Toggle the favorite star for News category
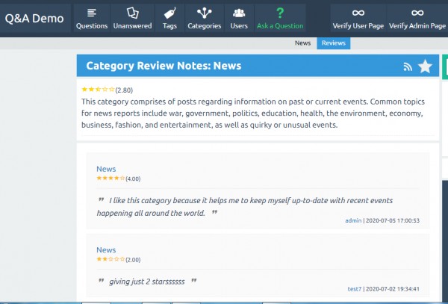448x304 pixels. pyautogui.click(x=425, y=66)
